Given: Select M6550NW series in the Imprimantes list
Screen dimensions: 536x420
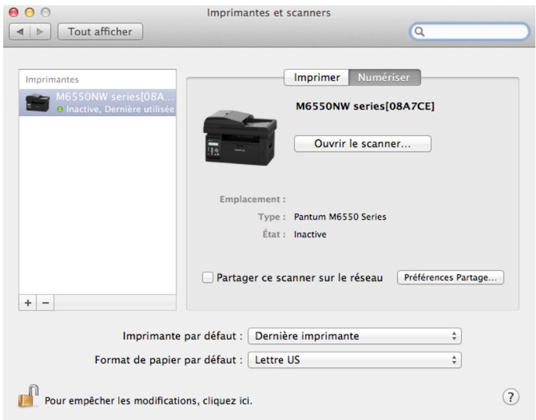Looking at the screenshot, I should tap(98, 102).
